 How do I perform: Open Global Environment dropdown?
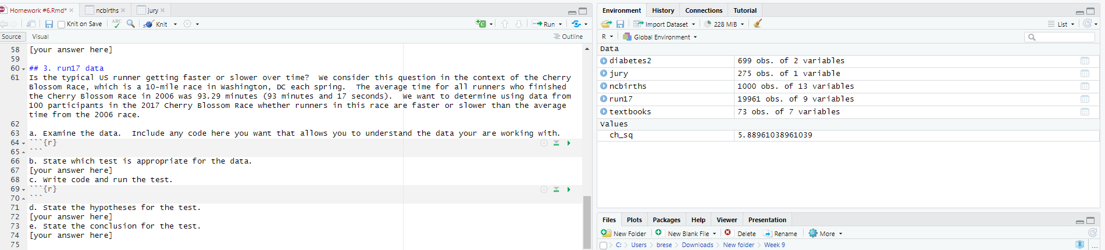pyautogui.click(x=660, y=37)
